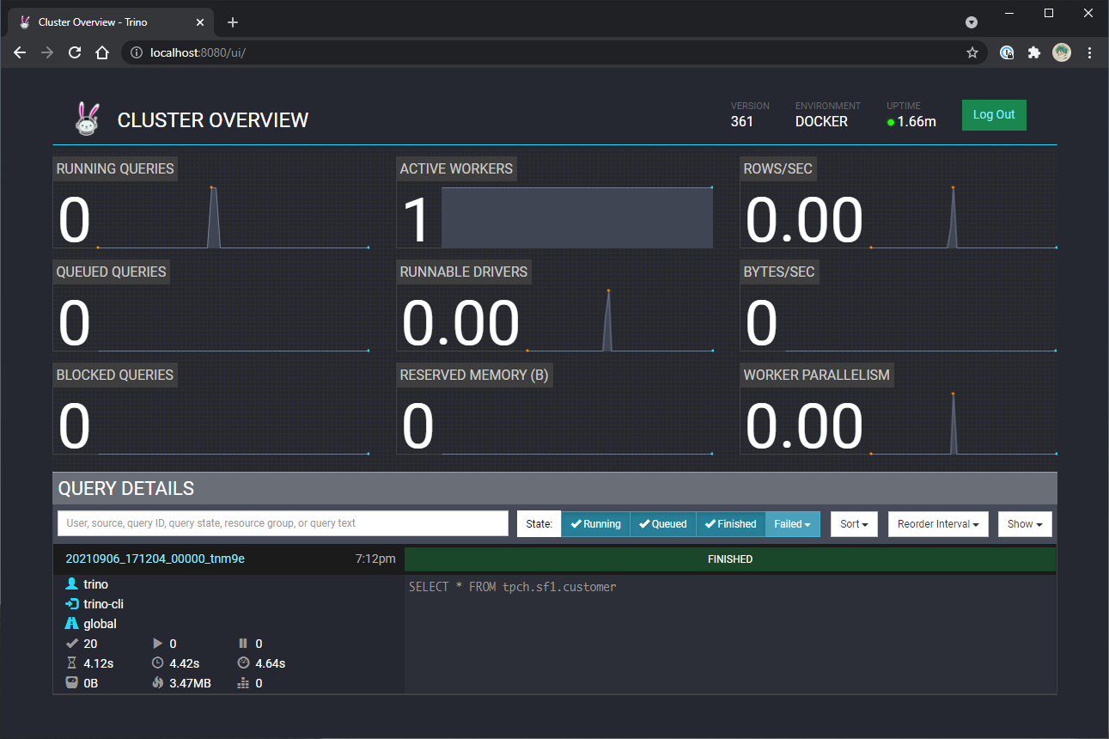
Task: Click the SELECT * FROM tpch.sf1.customer text
Action: 513,587
